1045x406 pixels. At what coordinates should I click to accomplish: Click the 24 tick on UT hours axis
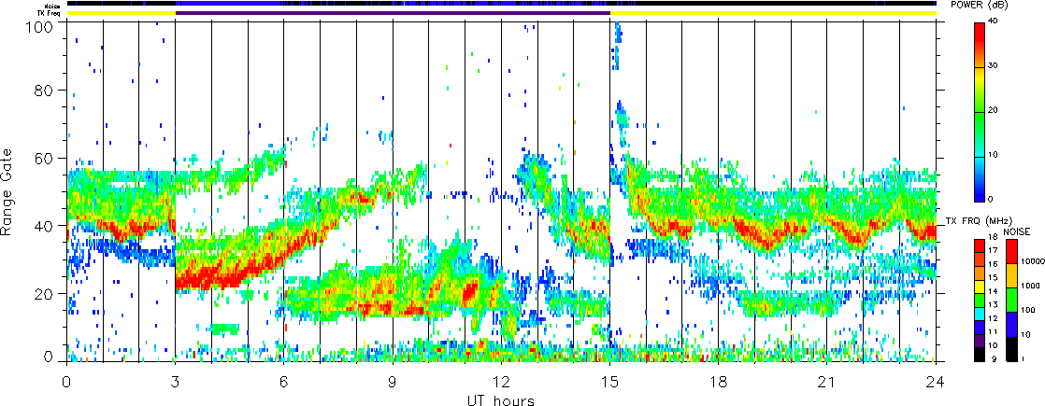tap(936, 382)
